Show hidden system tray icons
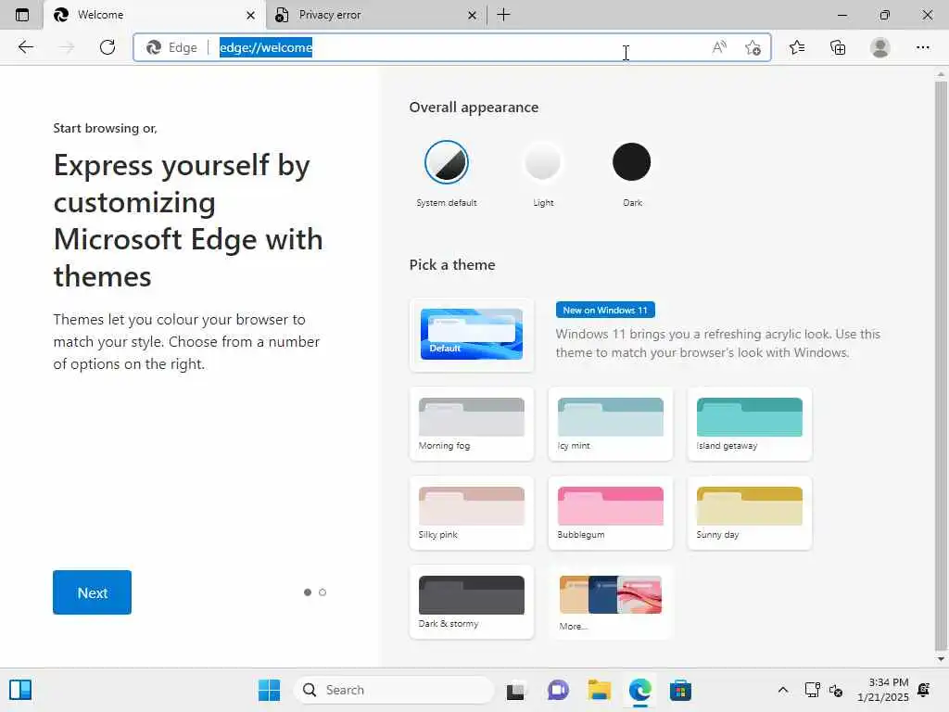 coord(782,690)
